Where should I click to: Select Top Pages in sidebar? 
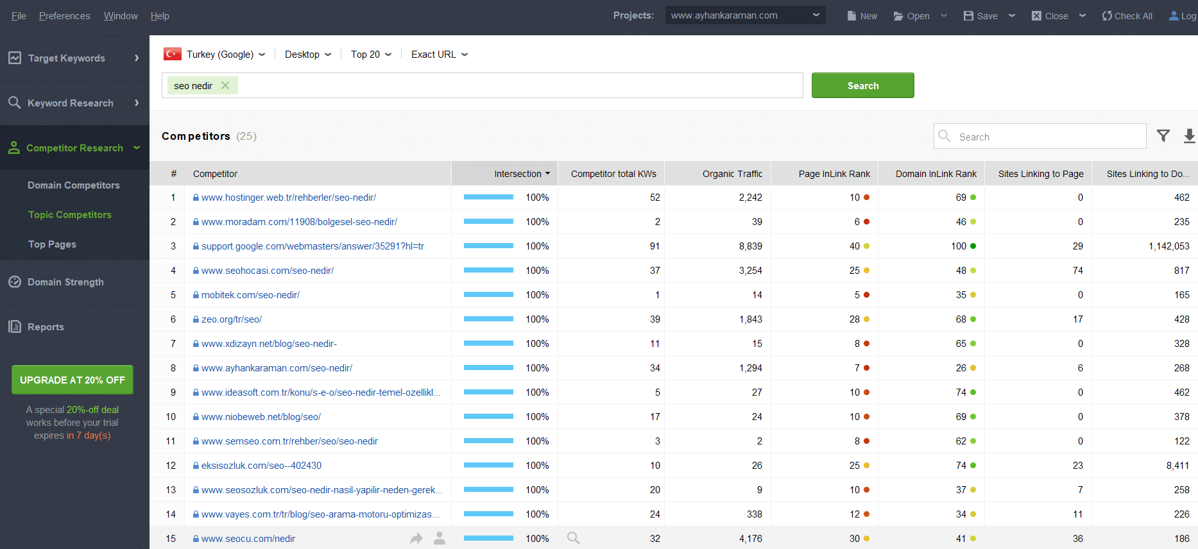coord(52,244)
